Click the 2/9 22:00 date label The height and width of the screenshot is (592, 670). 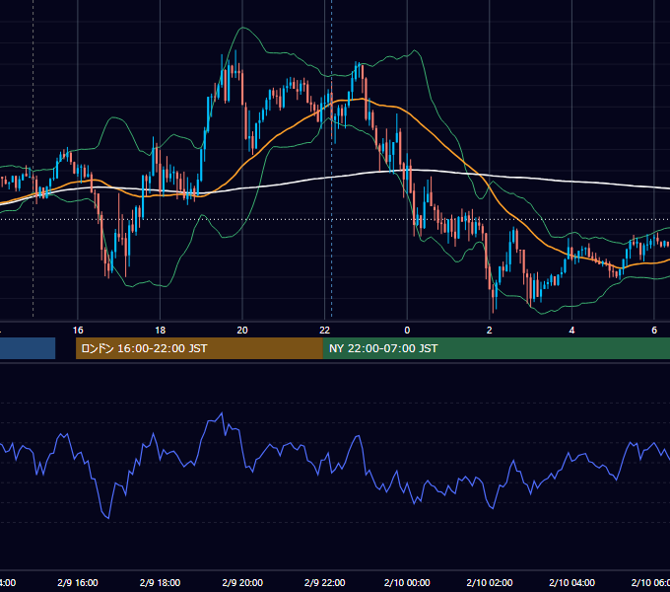(x=325, y=582)
